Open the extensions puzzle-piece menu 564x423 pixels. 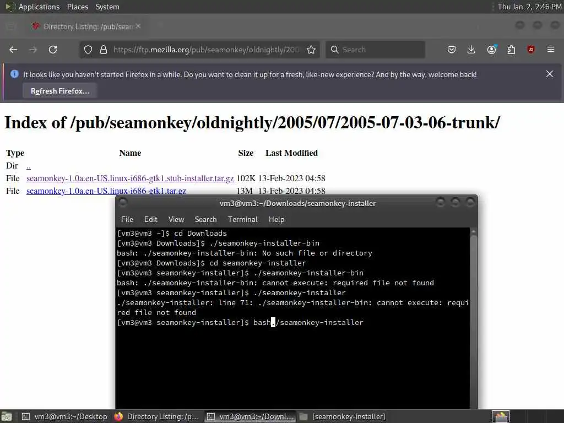tap(511, 50)
